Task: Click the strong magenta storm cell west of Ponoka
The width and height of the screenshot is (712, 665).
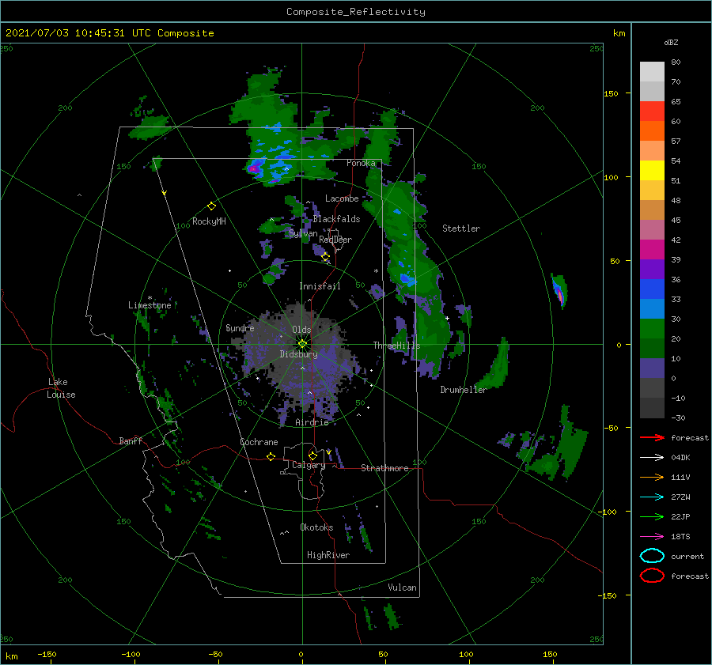Action: [x=254, y=168]
